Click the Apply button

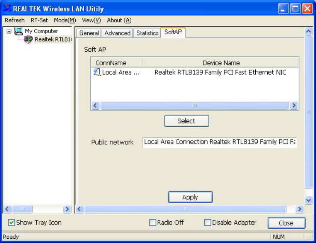(x=190, y=197)
